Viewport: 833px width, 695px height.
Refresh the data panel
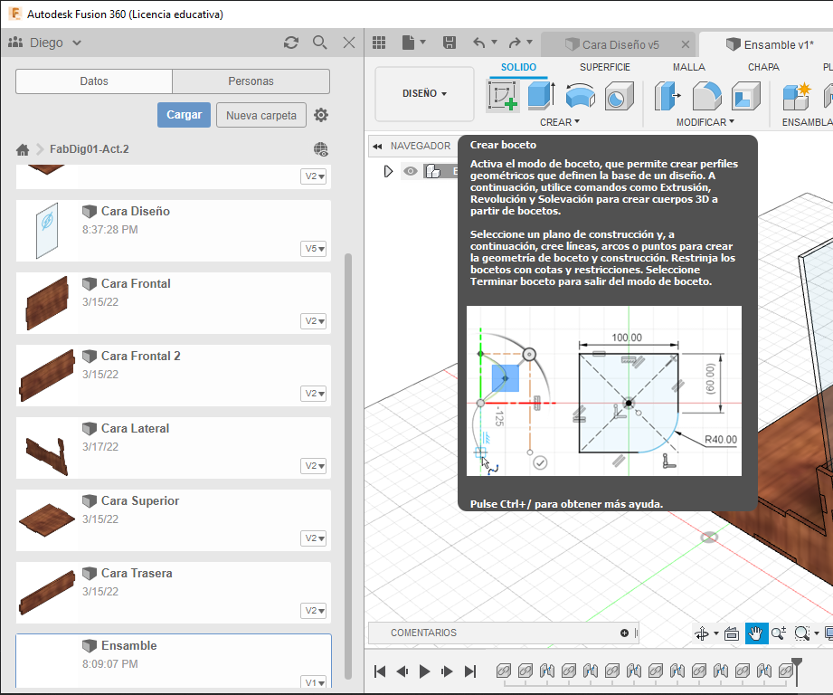coord(291,43)
